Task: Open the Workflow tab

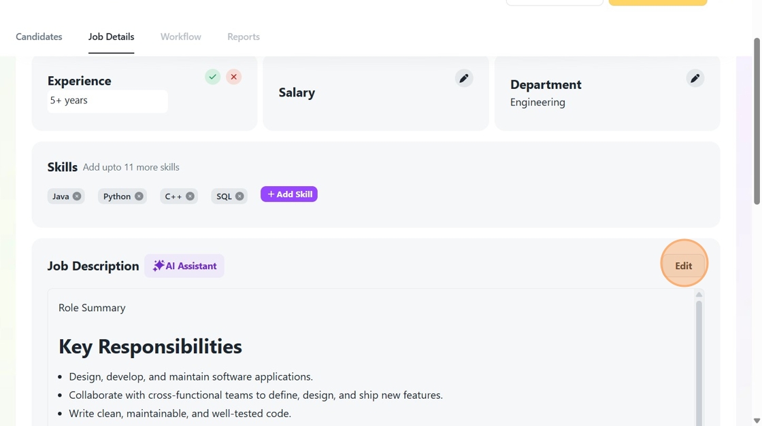Action: point(181,37)
